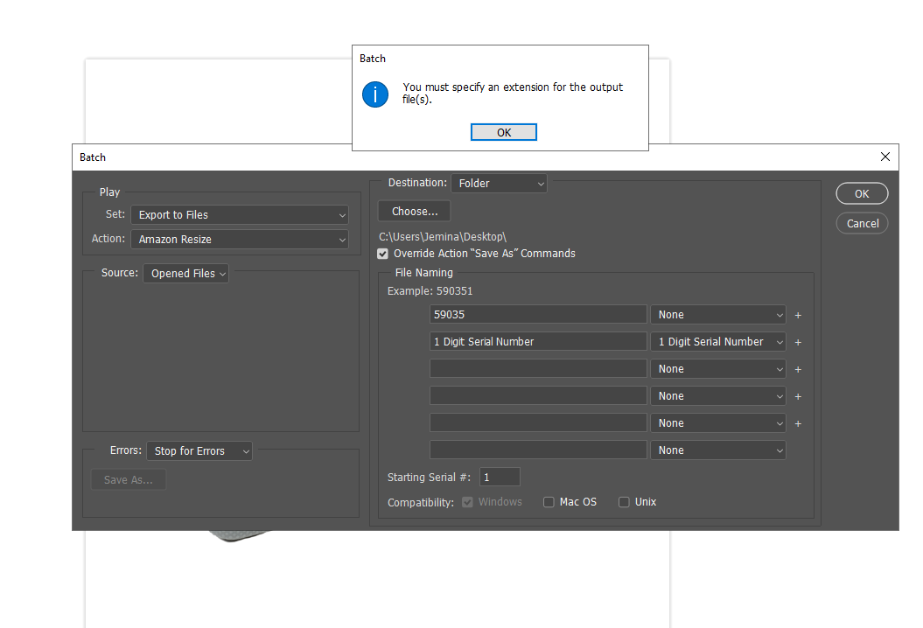The width and height of the screenshot is (923, 628).
Task: Click OK to dismiss the extension warning
Action: 503,132
